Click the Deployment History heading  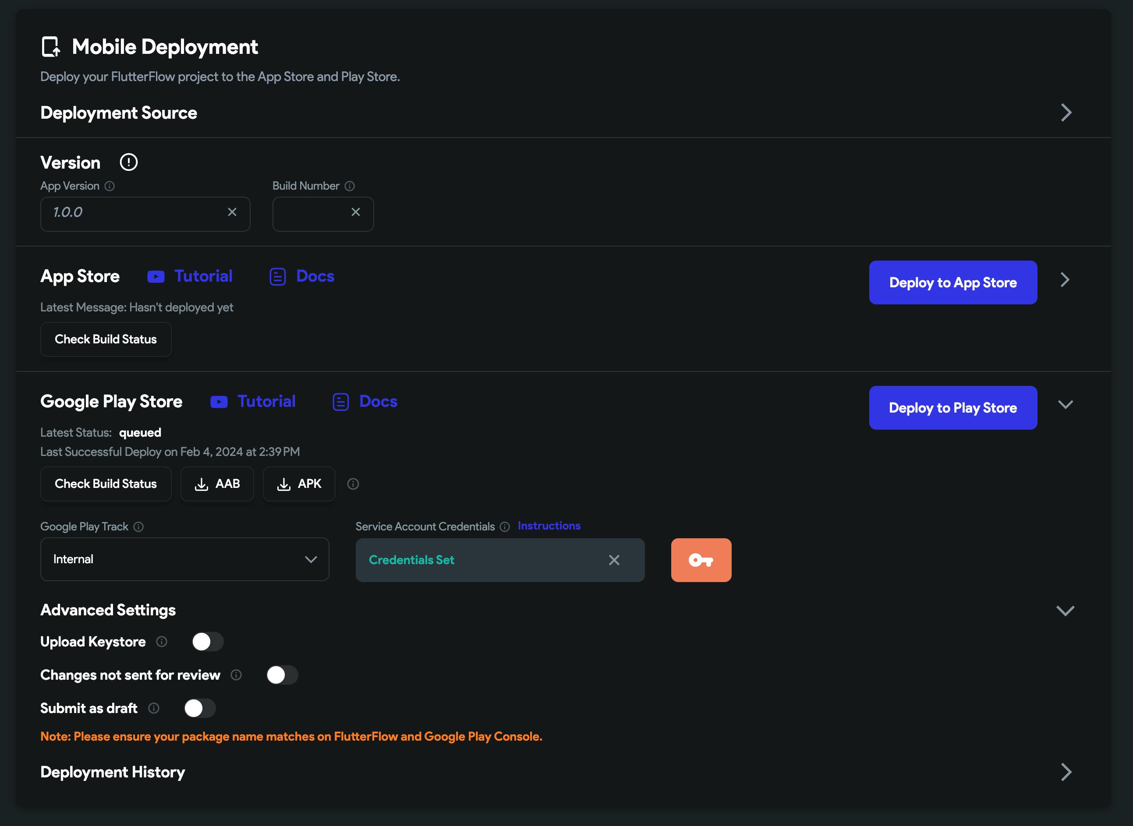[113, 772]
